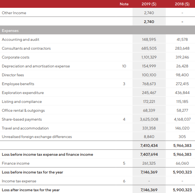Click note 6 beside Income tax expense

pyautogui.click(x=124, y=181)
